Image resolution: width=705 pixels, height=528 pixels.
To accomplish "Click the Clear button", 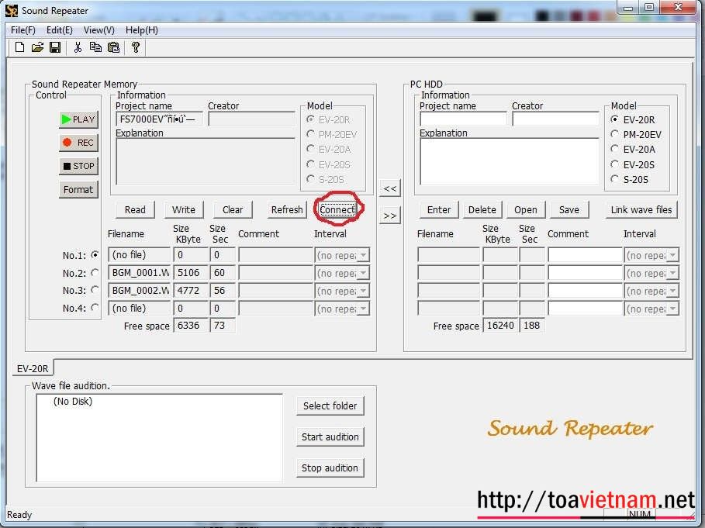I will 233,210.
